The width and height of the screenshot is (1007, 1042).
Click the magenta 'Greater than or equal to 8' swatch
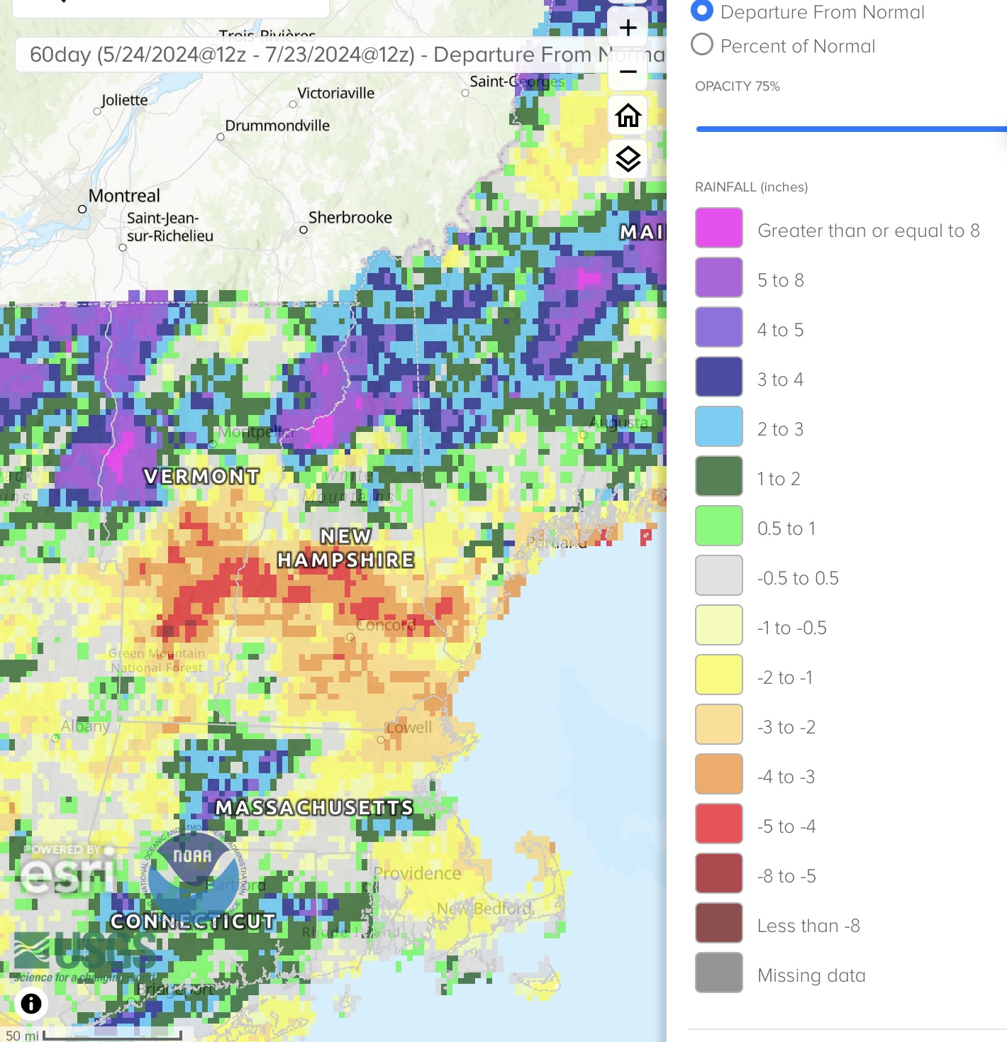coord(719,228)
